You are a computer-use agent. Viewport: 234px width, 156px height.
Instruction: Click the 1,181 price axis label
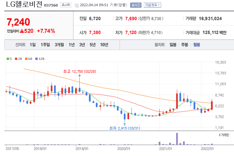pyautogui.click(x=219, y=128)
